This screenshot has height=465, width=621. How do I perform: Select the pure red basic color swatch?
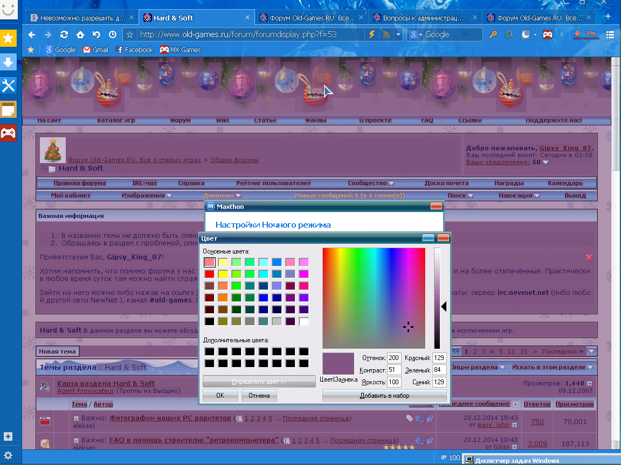tap(210, 274)
